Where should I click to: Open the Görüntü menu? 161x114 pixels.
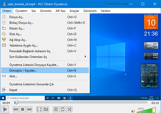(46, 11)
